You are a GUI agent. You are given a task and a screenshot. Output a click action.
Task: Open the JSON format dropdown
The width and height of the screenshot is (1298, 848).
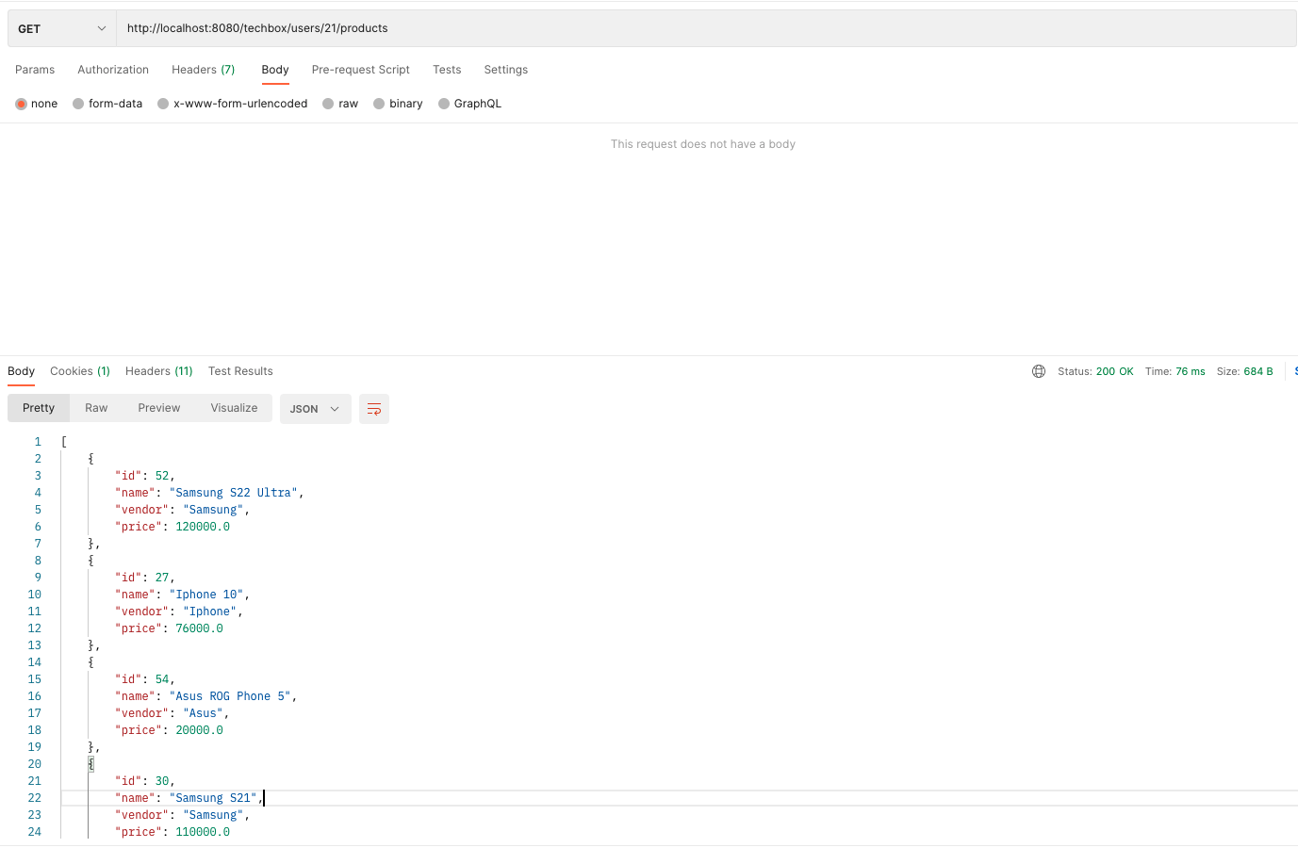pyautogui.click(x=316, y=409)
